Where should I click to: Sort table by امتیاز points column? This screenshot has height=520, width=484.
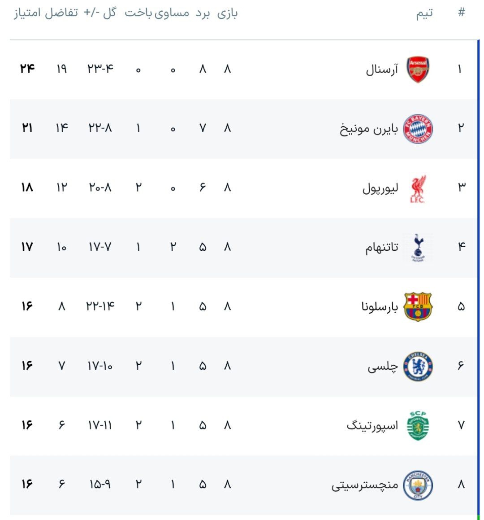28,13
